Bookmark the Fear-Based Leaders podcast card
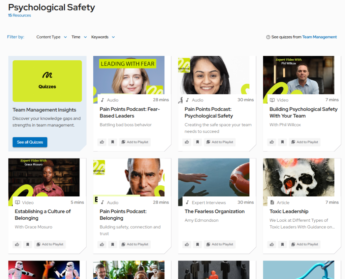This screenshot has width=345, height=279. click(x=113, y=142)
